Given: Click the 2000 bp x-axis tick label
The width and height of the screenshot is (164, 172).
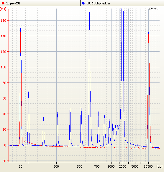Looking at the screenshot, I should point(122,166).
